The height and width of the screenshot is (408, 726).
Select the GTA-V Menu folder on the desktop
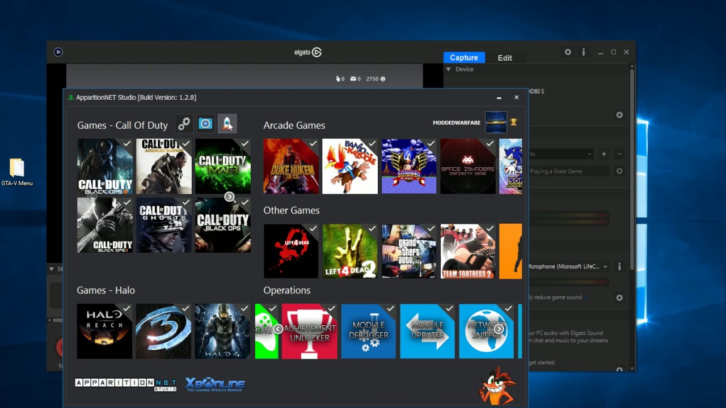17,173
